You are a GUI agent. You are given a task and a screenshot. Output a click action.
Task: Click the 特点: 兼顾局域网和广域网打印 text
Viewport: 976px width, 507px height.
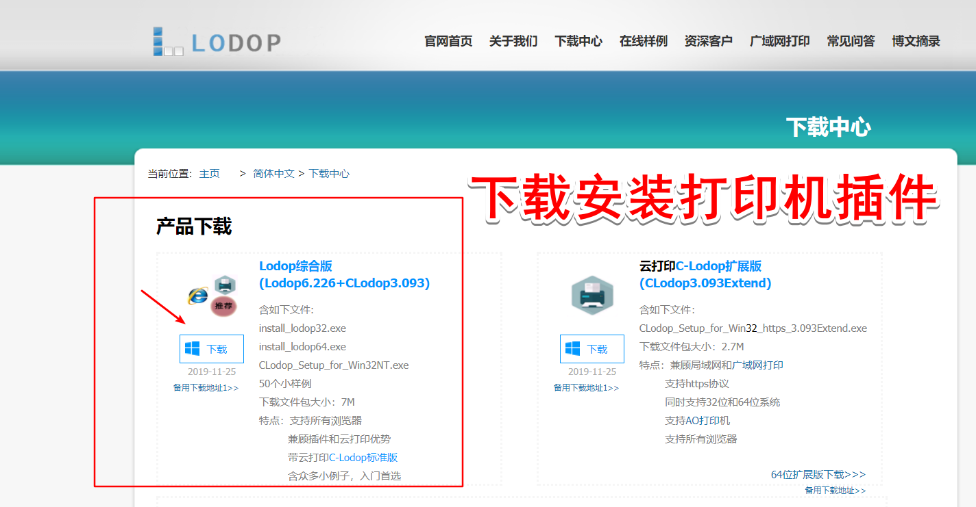[x=711, y=365]
